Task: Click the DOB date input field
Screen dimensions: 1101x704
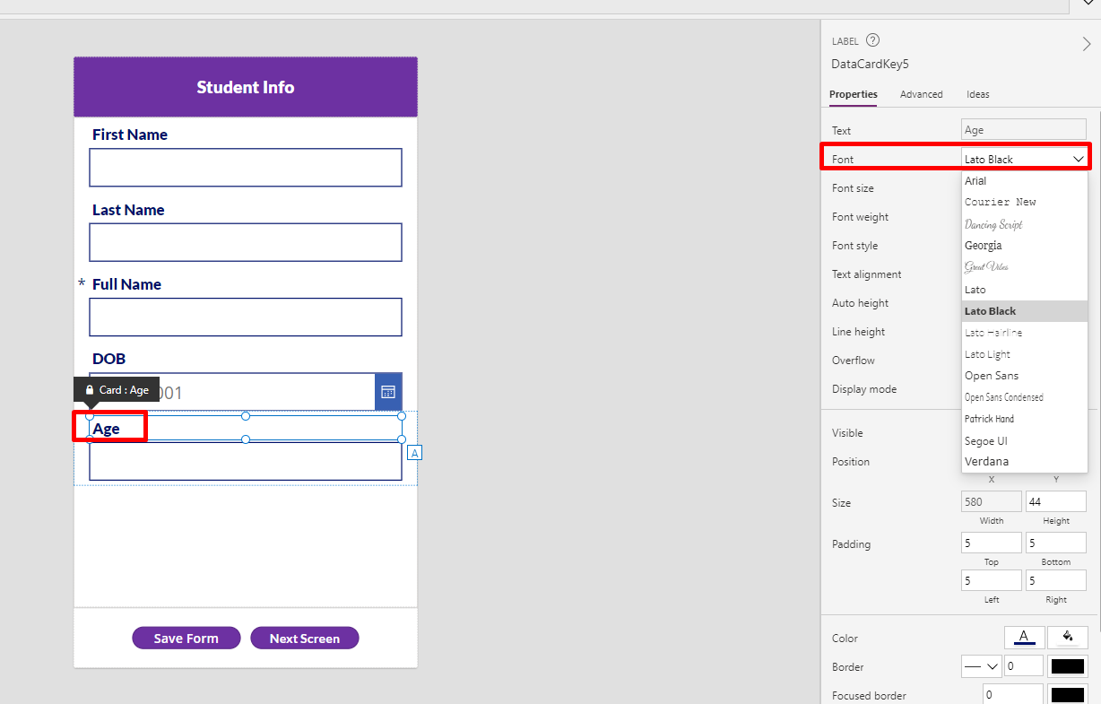Action: [x=232, y=392]
